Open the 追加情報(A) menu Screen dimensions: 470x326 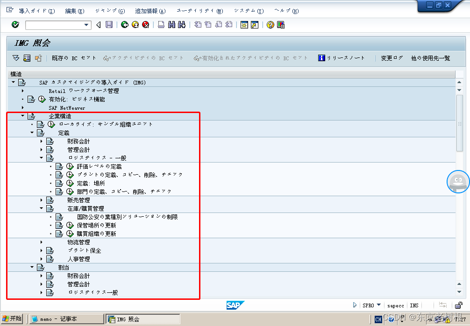[x=150, y=11]
